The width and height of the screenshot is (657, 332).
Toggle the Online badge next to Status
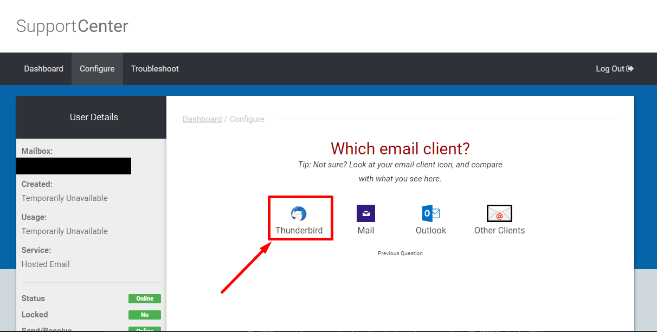tap(144, 298)
